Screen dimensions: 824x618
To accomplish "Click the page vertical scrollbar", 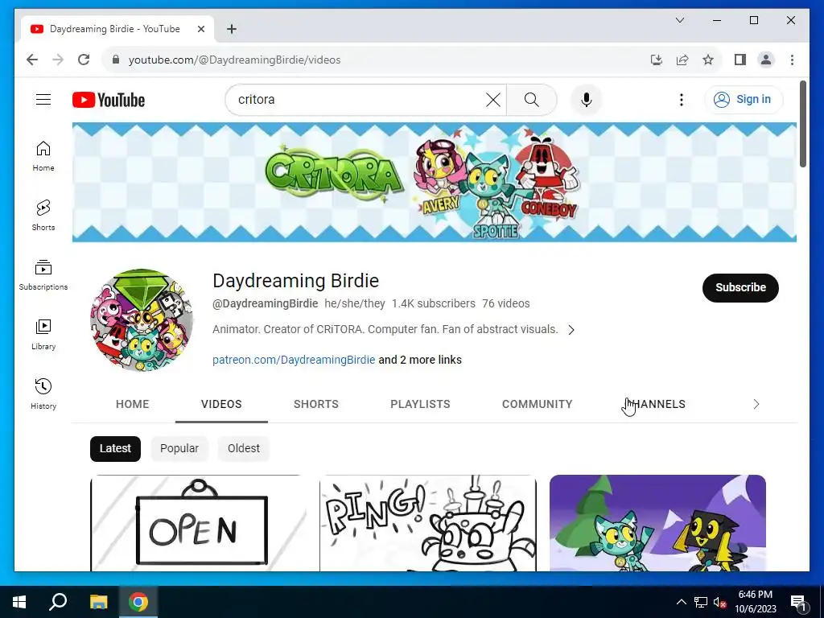I will [x=802, y=125].
